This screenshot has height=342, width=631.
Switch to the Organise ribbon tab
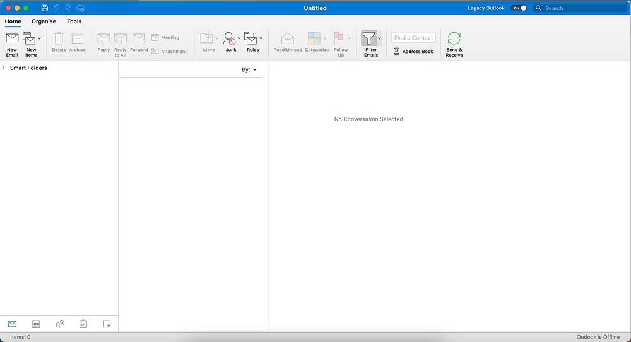pos(44,21)
